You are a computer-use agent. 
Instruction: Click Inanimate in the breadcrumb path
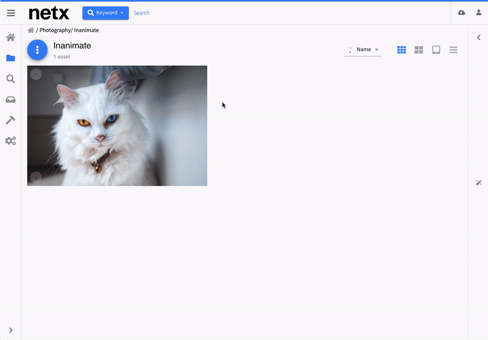(86, 30)
